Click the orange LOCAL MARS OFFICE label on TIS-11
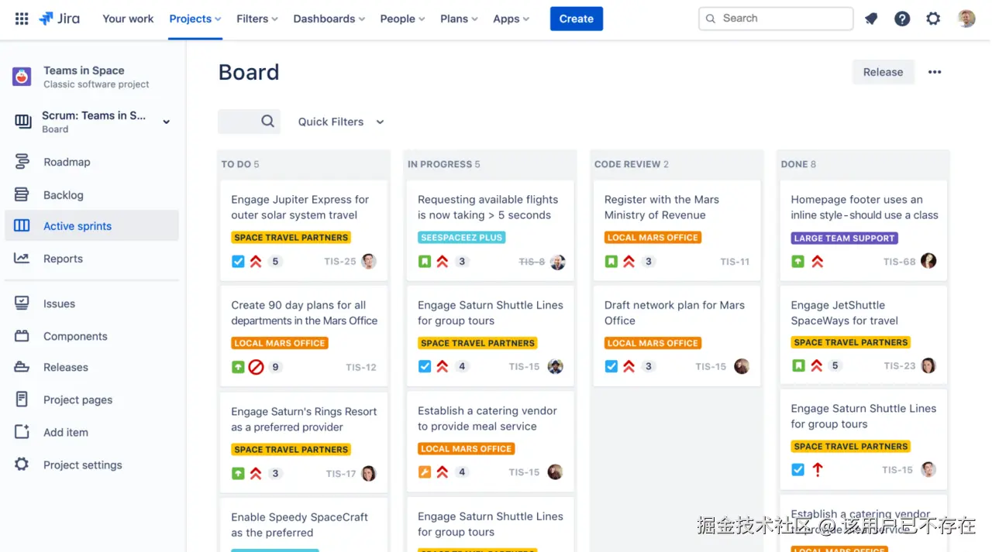 click(x=653, y=238)
